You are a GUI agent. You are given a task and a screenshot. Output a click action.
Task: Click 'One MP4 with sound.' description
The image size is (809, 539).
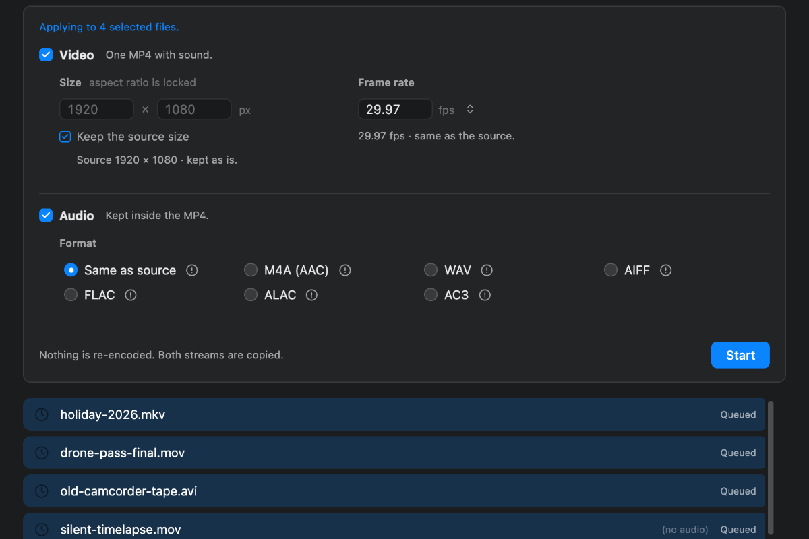[x=159, y=55]
